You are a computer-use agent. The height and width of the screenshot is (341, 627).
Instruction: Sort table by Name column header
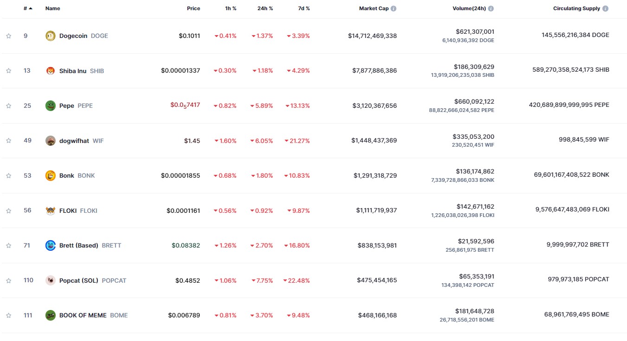[52, 8]
